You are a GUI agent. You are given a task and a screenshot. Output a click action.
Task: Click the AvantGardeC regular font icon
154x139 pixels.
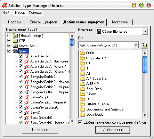pos(26,56)
